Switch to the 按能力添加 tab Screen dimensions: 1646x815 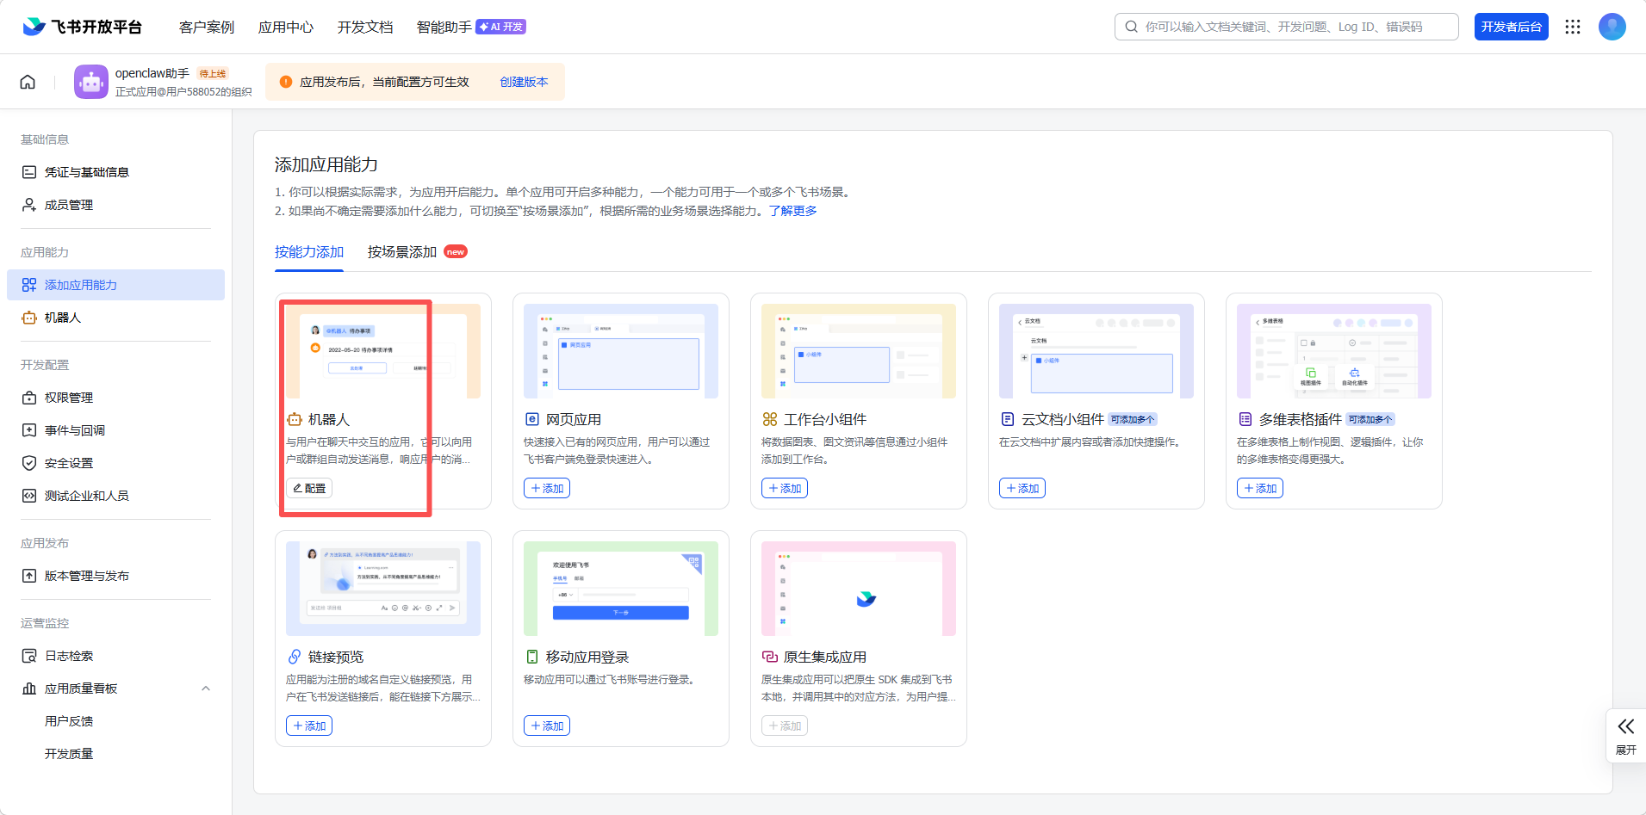click(x=309, y=252)
